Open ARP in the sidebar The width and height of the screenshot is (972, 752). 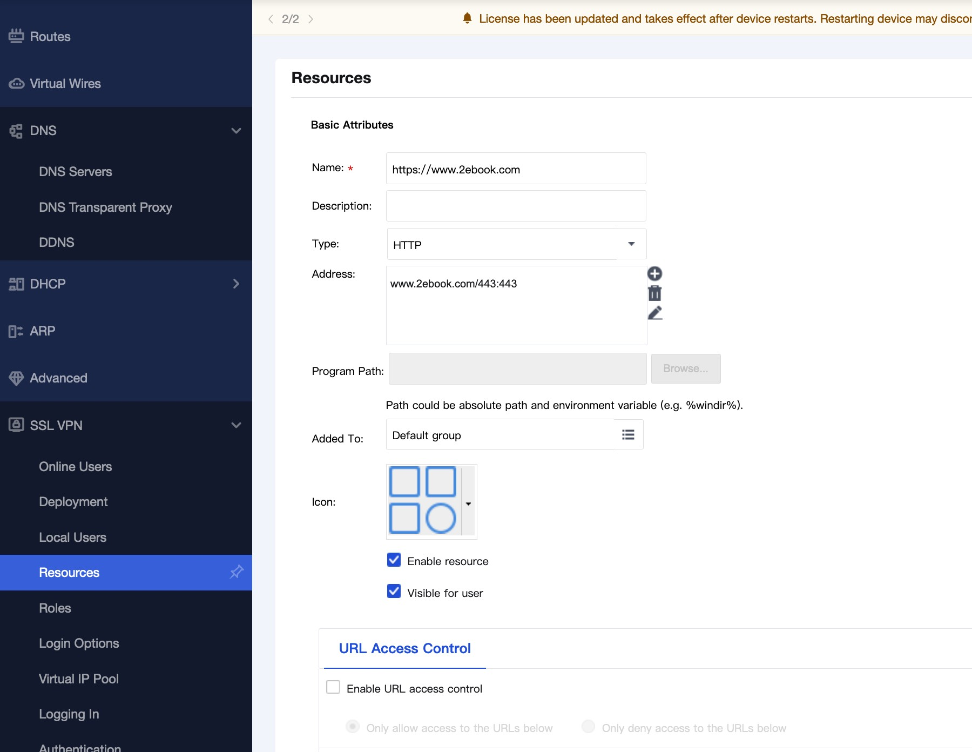(x=43, y=331)
